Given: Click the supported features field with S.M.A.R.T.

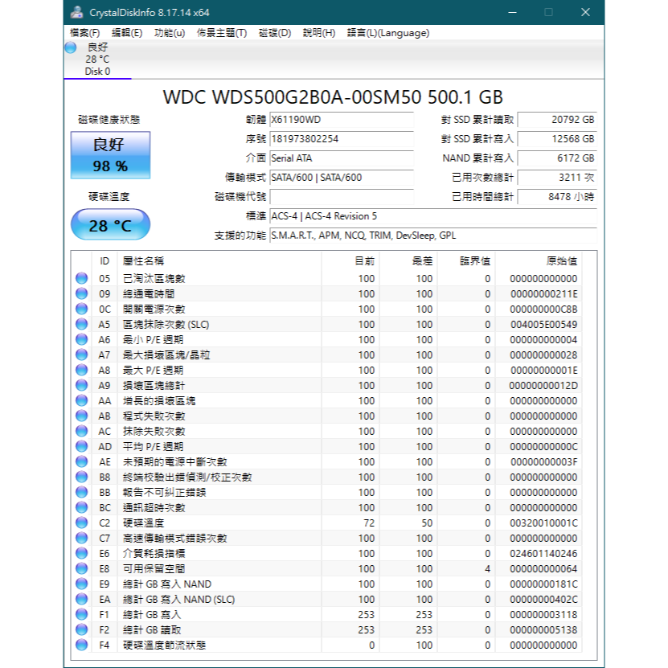Looking at the screenshot, I should [x=433, y=236].
